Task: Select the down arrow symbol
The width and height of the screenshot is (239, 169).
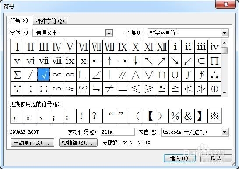Action: tap(136, 61)
